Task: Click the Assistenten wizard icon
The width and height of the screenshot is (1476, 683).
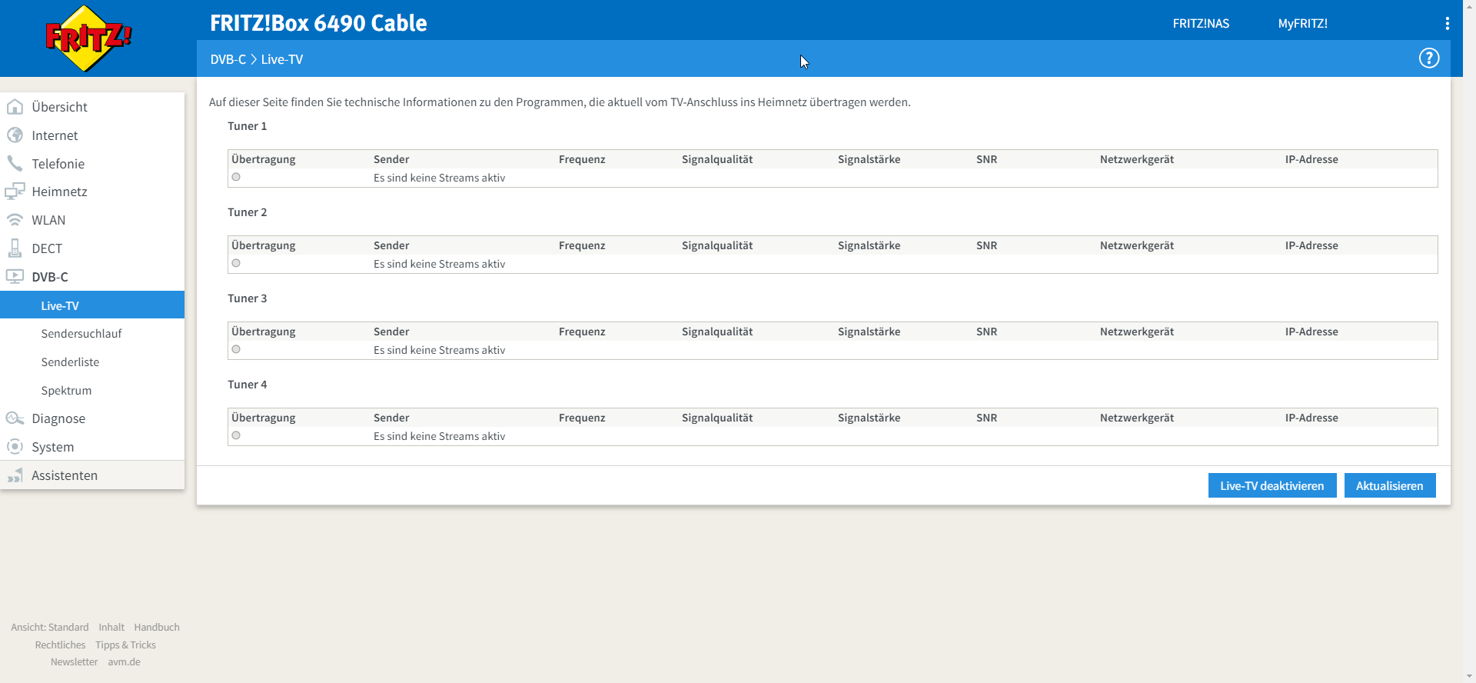Action: coord(15,475)
